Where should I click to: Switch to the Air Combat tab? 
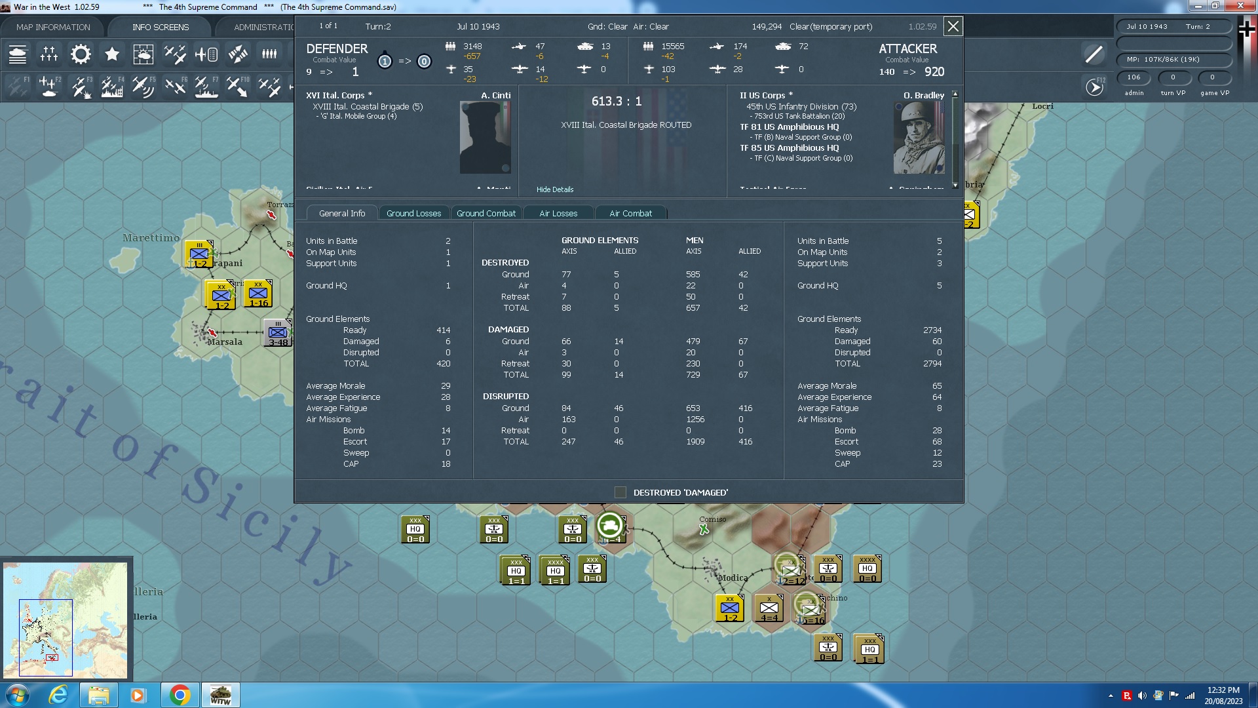pos(630,213)
